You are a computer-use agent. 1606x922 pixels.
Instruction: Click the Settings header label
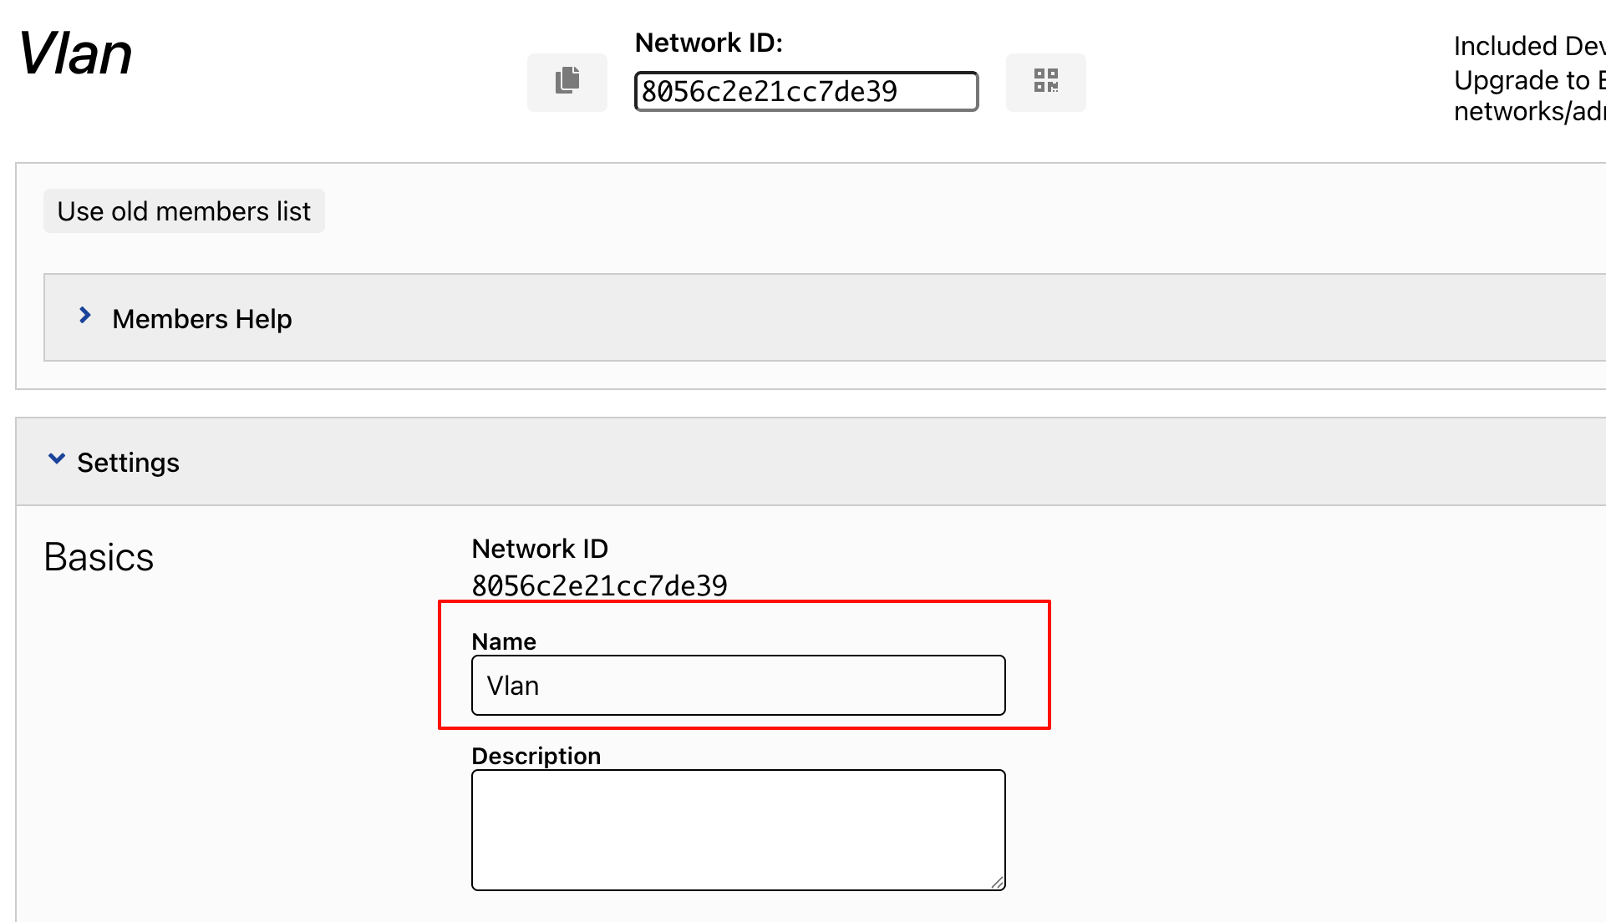click(128, 463)
